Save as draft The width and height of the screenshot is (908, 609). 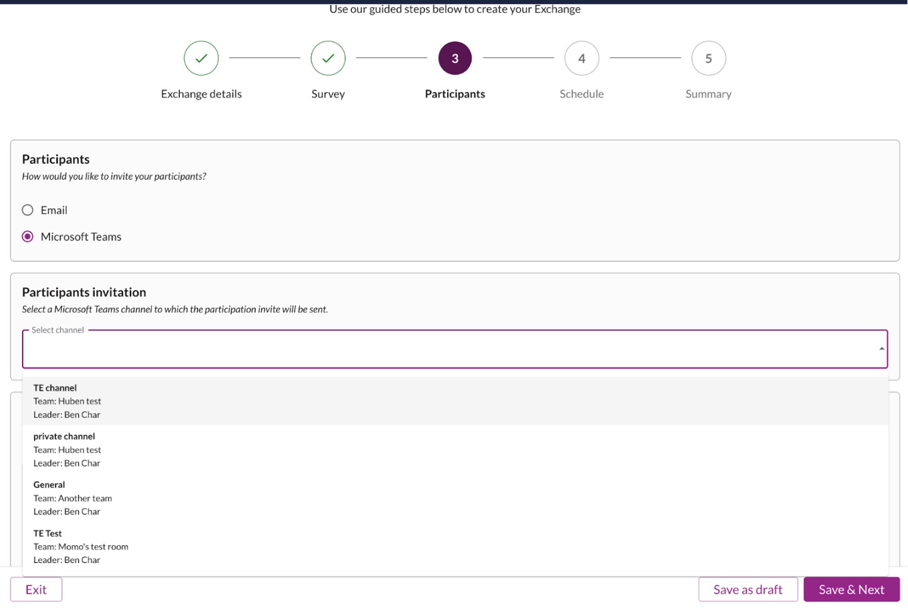click(x=748, y=589)
